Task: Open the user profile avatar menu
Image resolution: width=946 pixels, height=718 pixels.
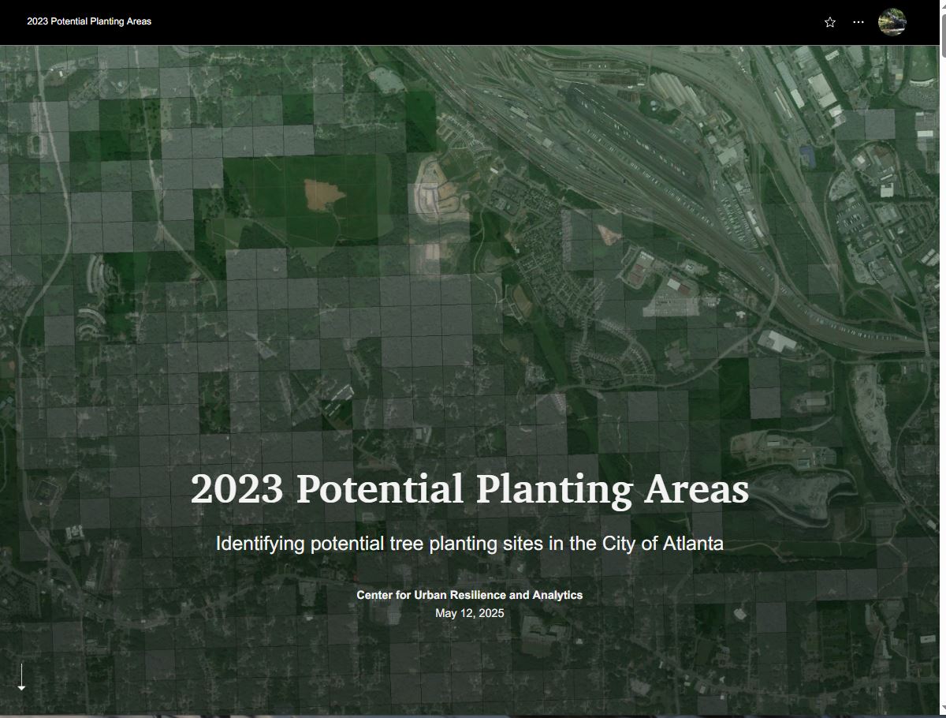Action: click(892, 22)
